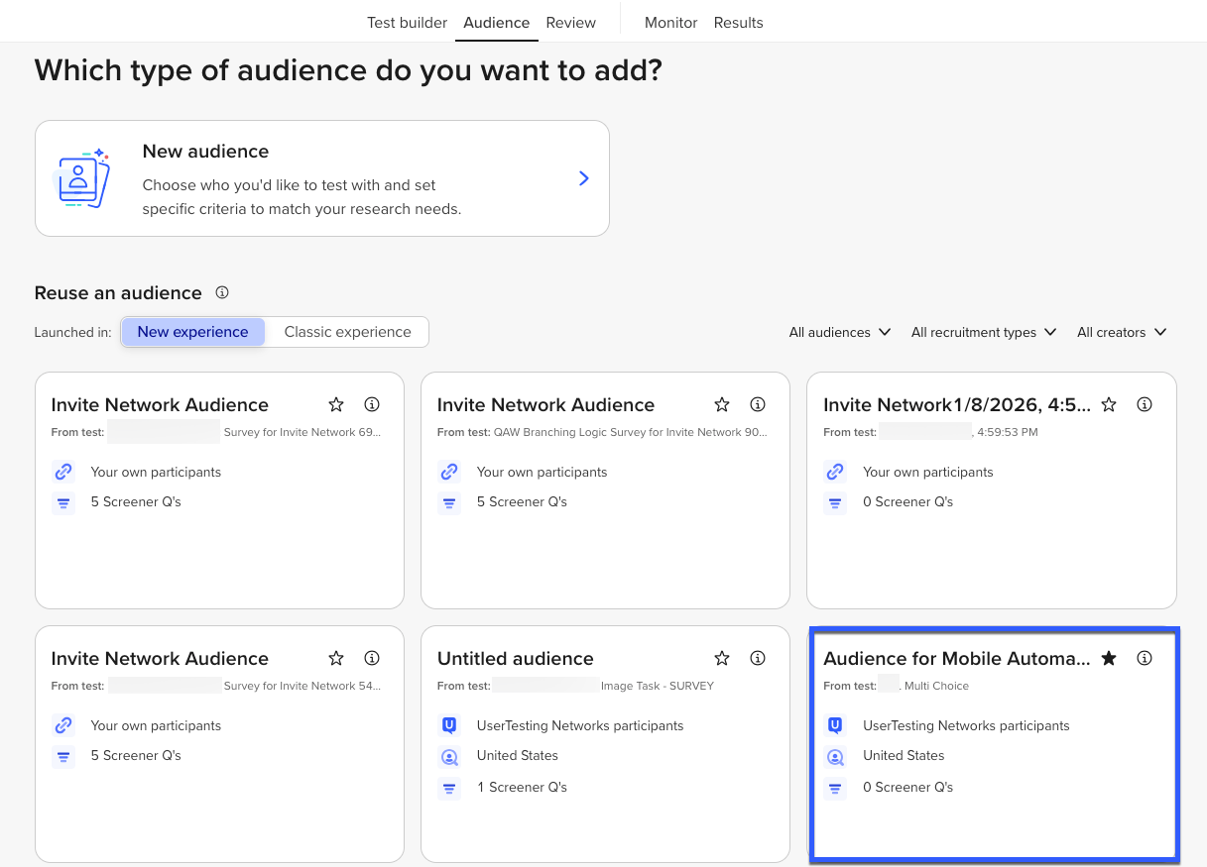
Task: Open the All recruitment types filter
Action: pos(983,332)
